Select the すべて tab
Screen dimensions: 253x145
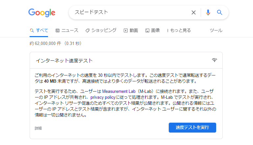coord(39,31)
